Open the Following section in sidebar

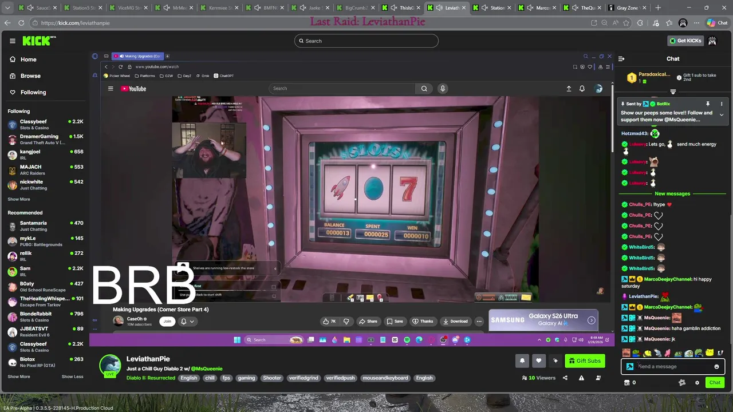pos(27,92)
